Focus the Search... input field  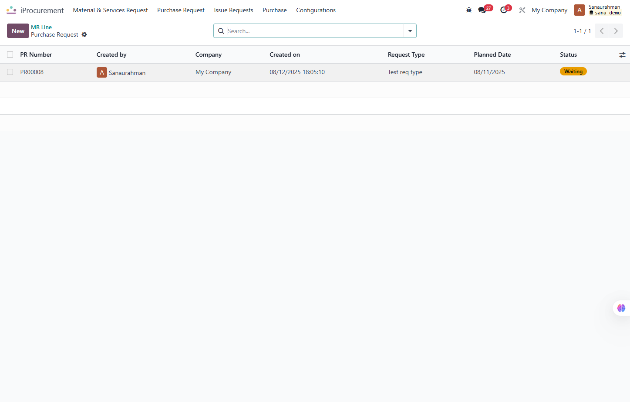(315, 31)
